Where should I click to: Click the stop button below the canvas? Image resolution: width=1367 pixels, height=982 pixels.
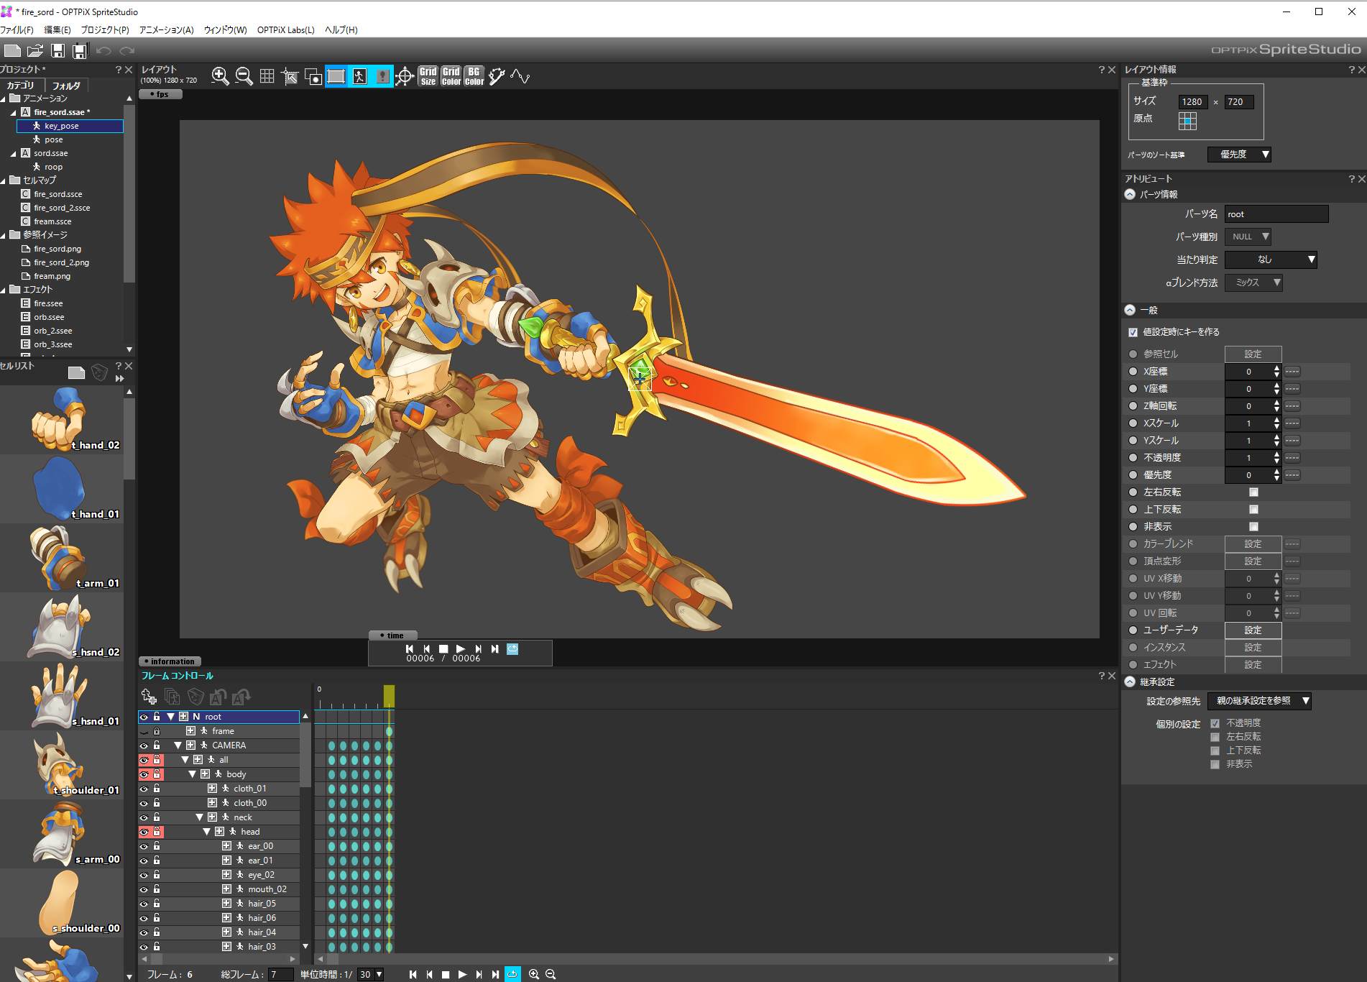(443, 648)
